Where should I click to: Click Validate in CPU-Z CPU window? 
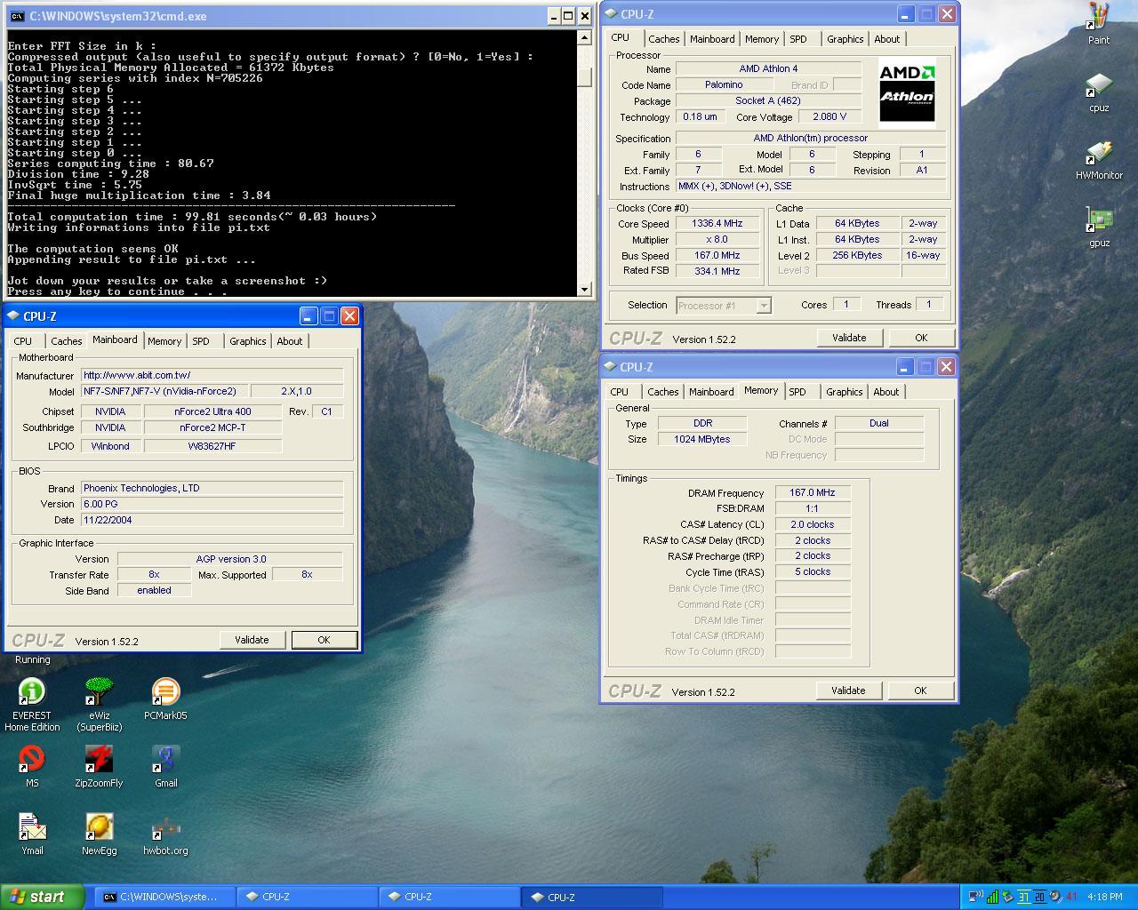click(x=849, y=338)
